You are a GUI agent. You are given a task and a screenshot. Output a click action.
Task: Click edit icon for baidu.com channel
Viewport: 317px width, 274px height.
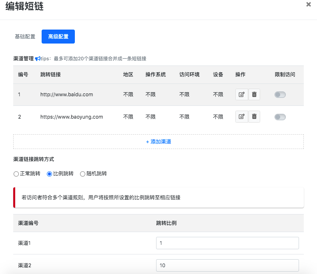[241, 95]
